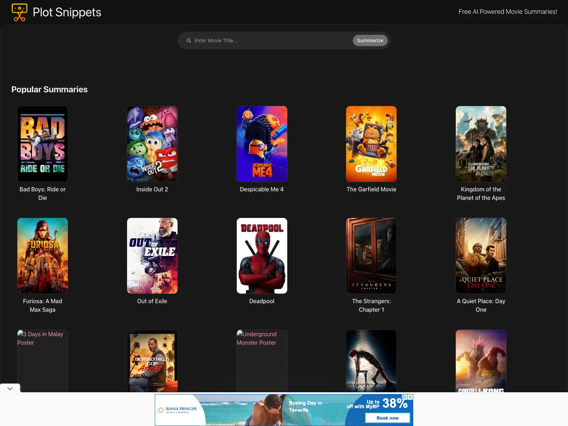Image resolution: width=568 pixels, height=426 pixels.
Task: Open The Garfield Movie poster
Action: coord(371,144)
